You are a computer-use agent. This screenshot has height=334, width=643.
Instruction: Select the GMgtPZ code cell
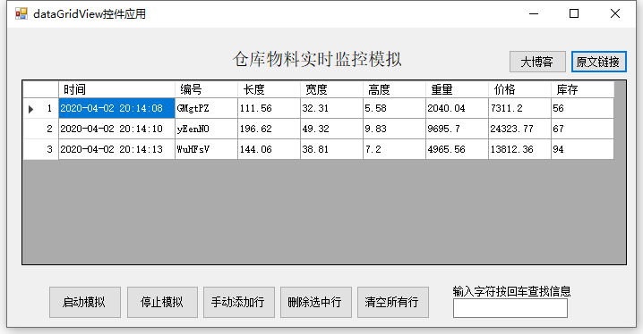[x=206, y=108]
